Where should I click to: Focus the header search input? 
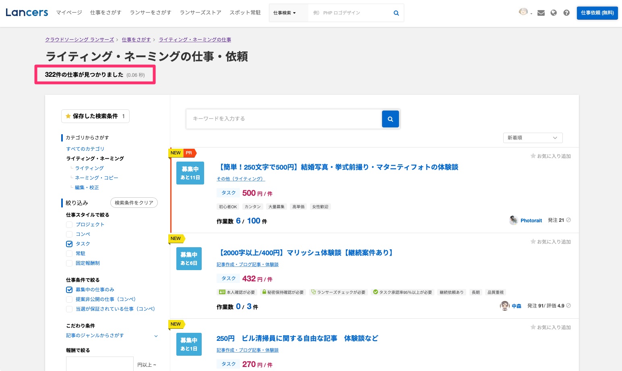click(x=350, y=13)
